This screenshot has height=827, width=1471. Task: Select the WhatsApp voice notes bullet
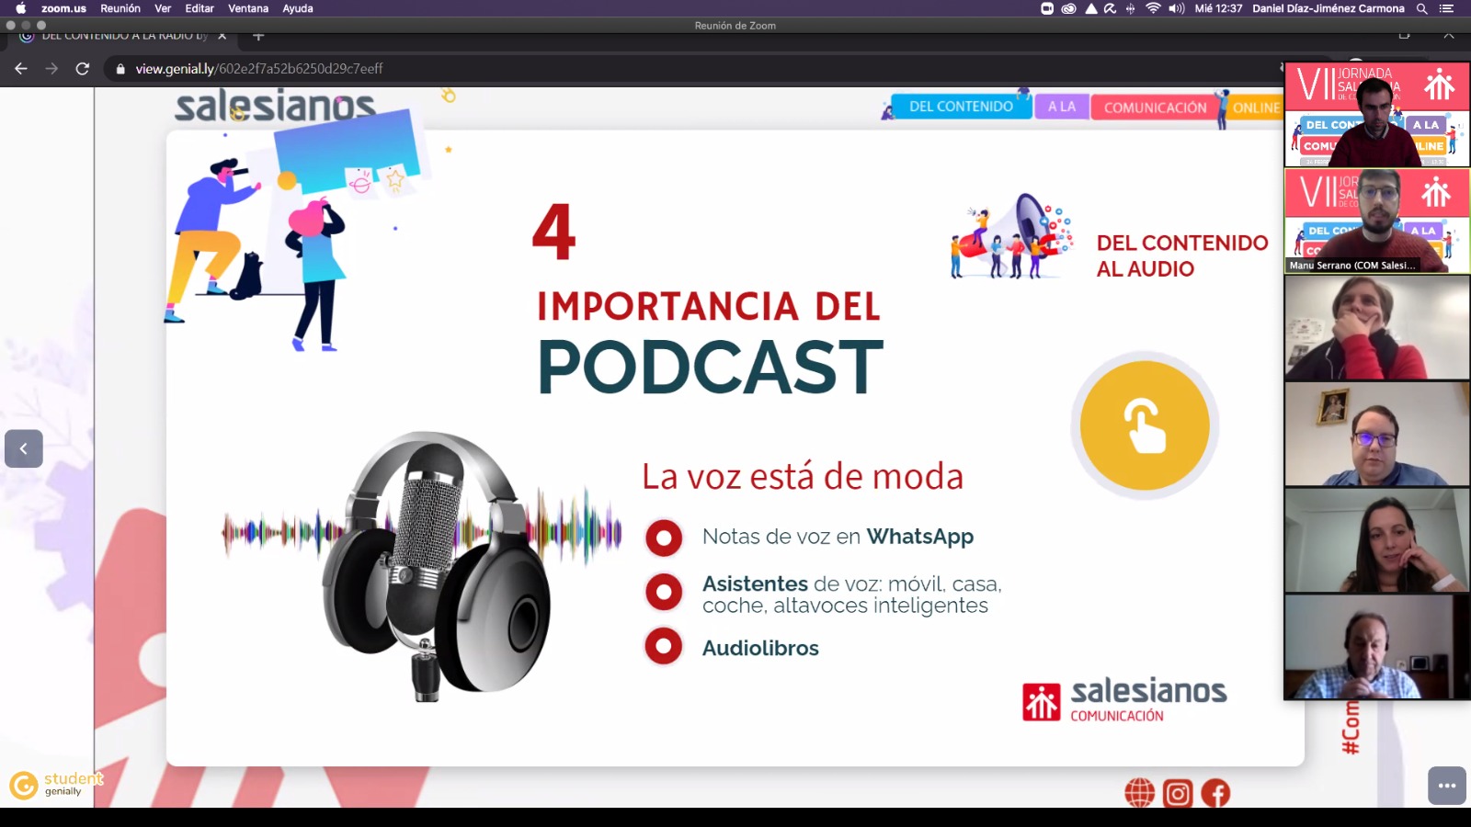point(664,538)
